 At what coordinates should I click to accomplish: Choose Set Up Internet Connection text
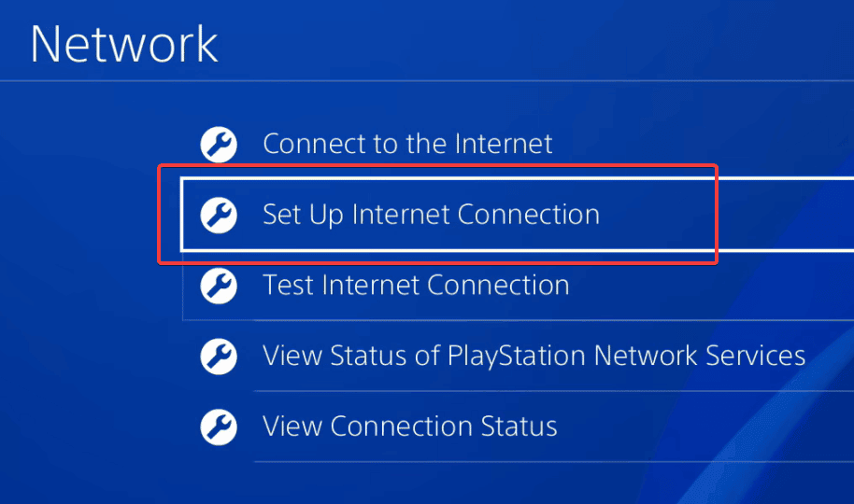pos(431,216)
